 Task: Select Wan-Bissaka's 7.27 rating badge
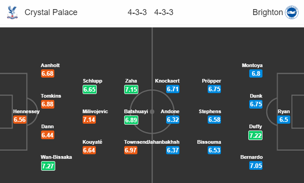(48, 166)
